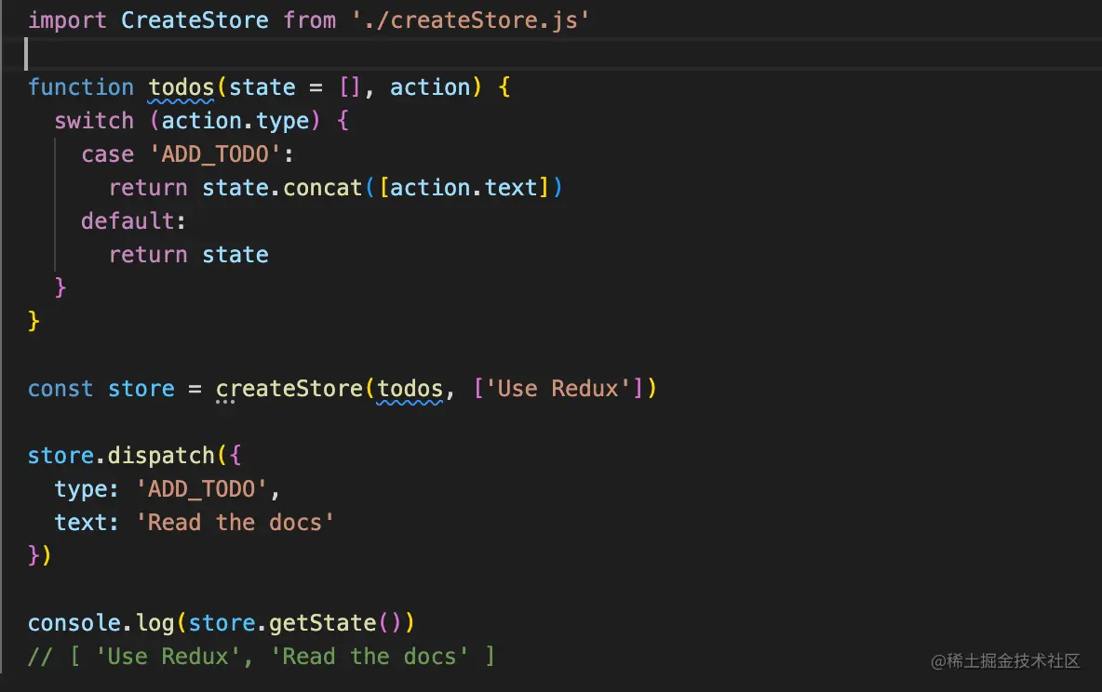The image size is (1102, 692).
Task: Click the 'Read the docs' string in dispatch object
Action: [x=235, y=523]
